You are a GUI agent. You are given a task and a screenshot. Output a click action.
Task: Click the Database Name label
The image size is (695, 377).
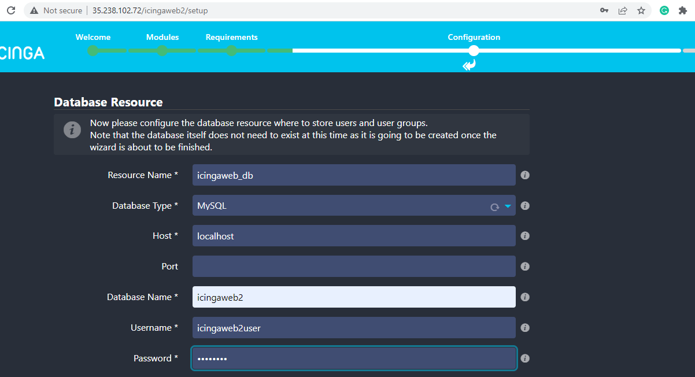pos(143,297)
